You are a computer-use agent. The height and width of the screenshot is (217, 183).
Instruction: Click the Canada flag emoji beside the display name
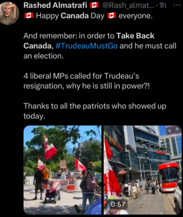pyautogui.click(x=94, y=5)
